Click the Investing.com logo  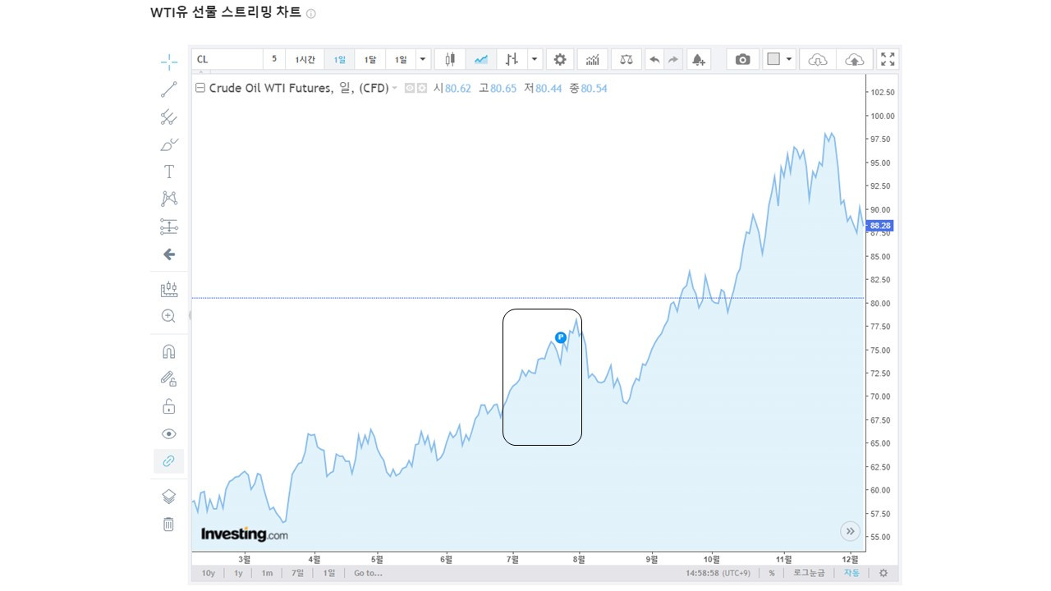(x=245, y=534)
